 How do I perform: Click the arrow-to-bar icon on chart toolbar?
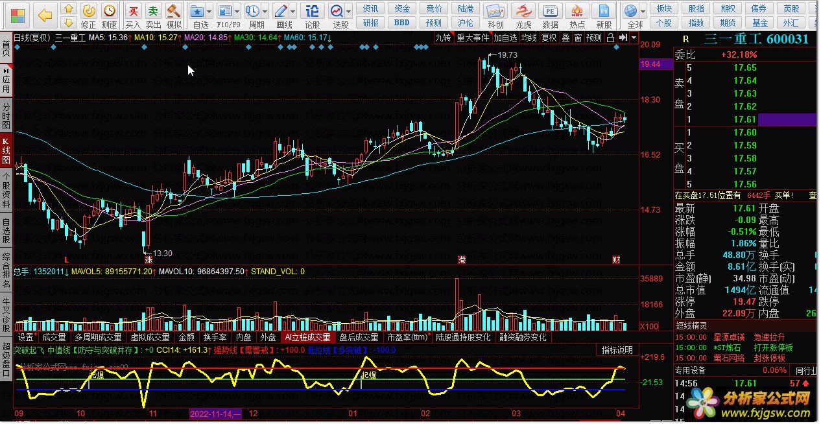click(x=624, y=38)
